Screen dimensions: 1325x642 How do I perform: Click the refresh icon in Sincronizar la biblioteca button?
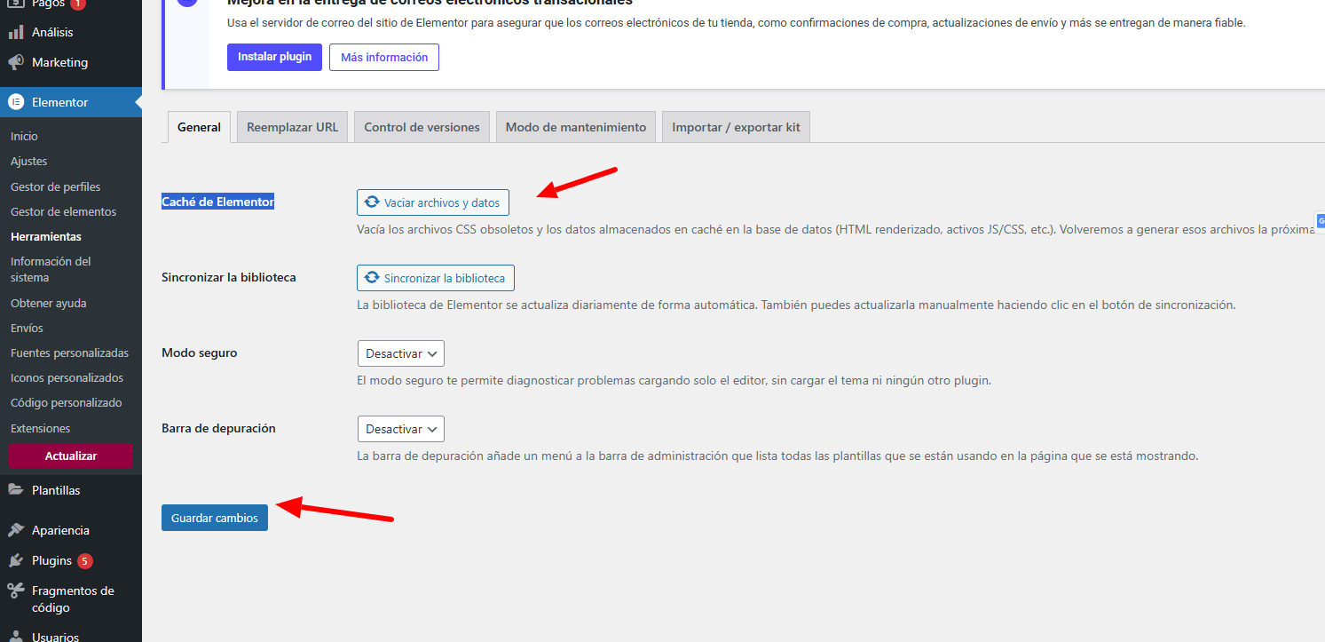372,278
